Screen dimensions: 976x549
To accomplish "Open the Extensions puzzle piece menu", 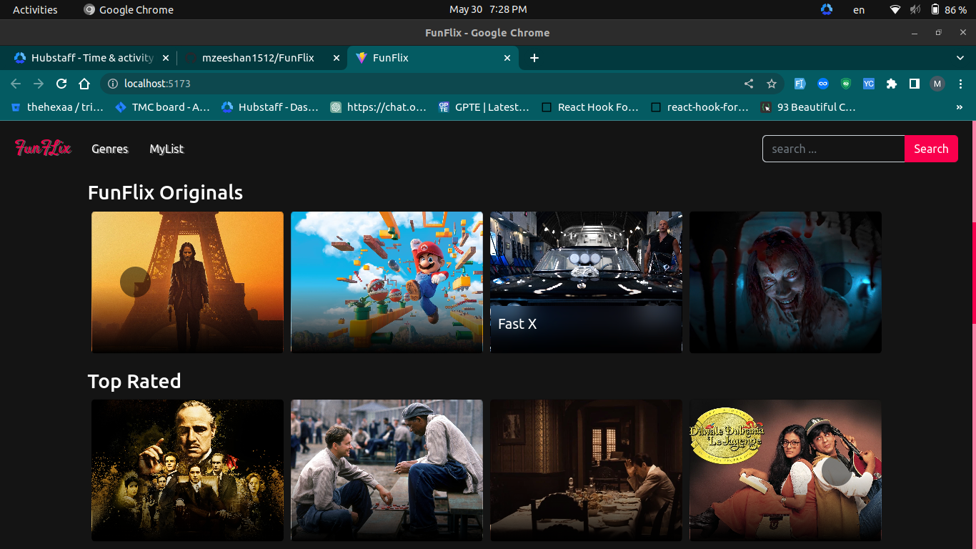I will click(x=892, y=84).
